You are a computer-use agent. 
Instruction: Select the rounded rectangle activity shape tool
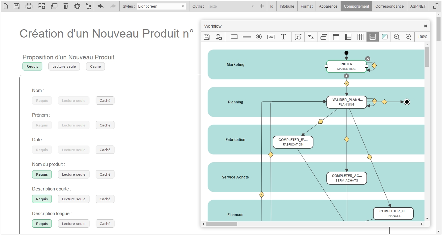pyautogui.click(x=234, y=37)
